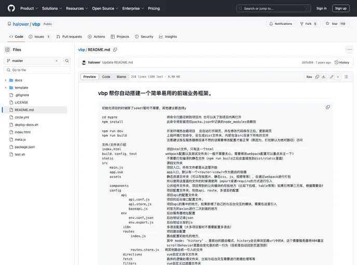
Task: Switch to Code view of file
Action: tap(106, 77)
